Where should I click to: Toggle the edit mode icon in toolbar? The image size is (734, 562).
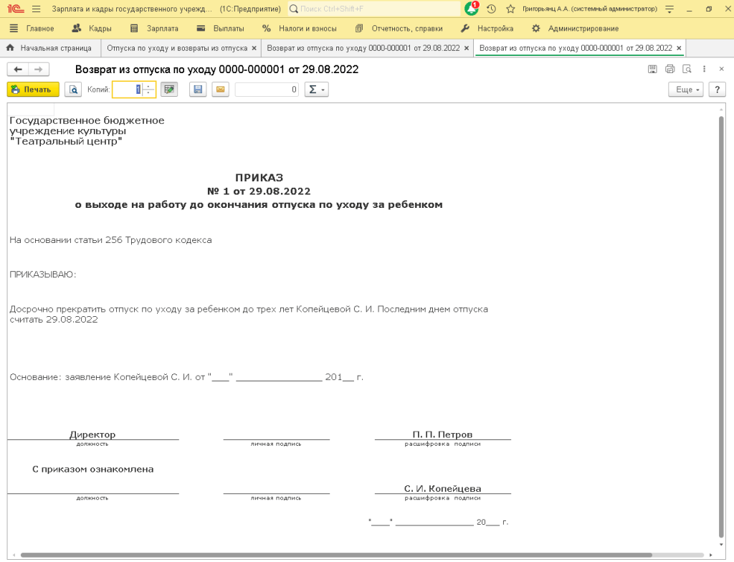click(168, 90)
